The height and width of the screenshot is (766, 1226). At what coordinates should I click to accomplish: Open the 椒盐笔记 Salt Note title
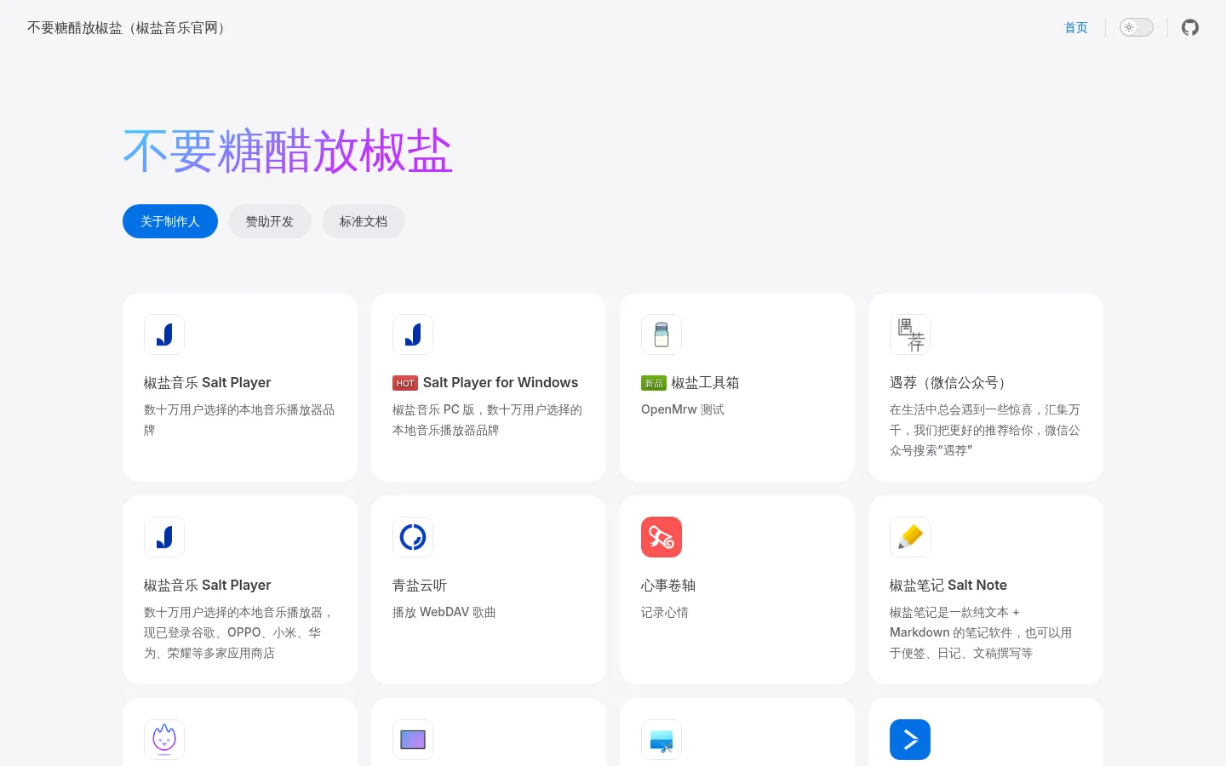coord(948,585)
